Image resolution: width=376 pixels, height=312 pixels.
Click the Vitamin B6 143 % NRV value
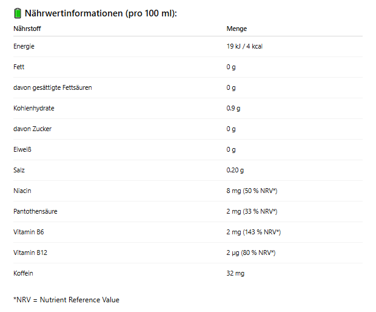pyautogui.click(x=253, y=232)
